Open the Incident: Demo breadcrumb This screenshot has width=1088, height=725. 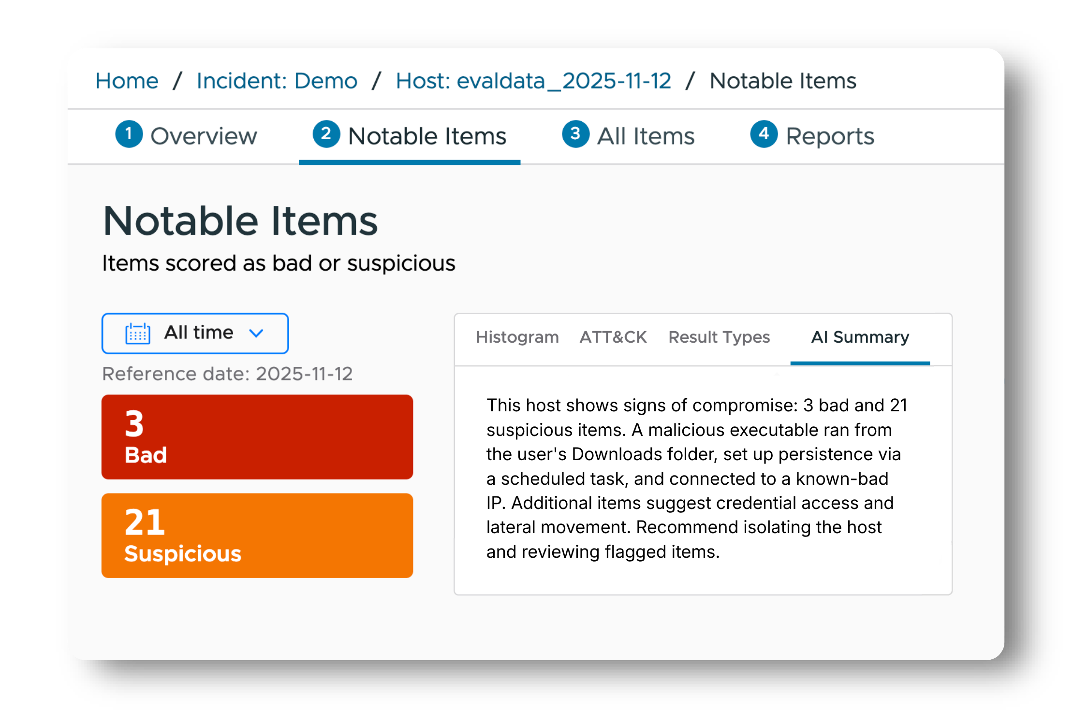click(277, 81)
